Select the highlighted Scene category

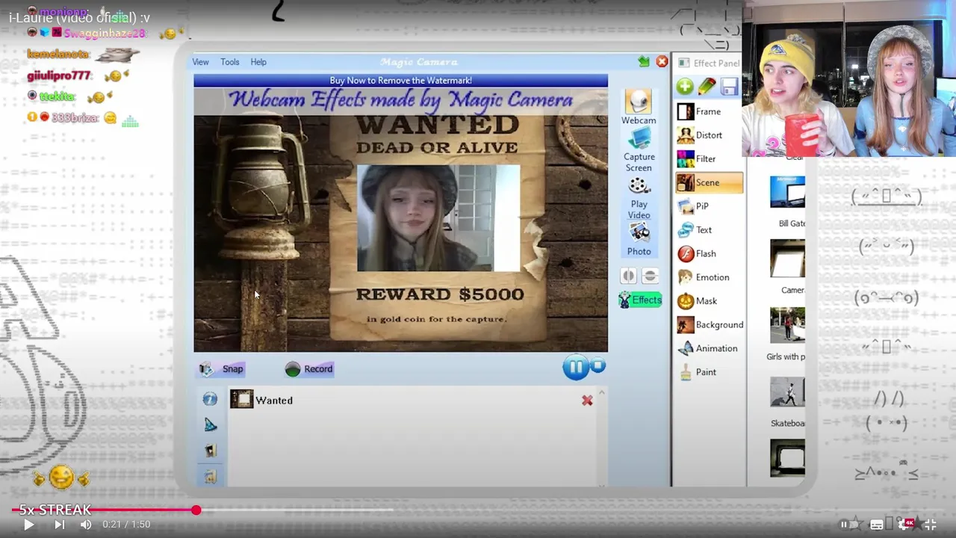point(709,182)
